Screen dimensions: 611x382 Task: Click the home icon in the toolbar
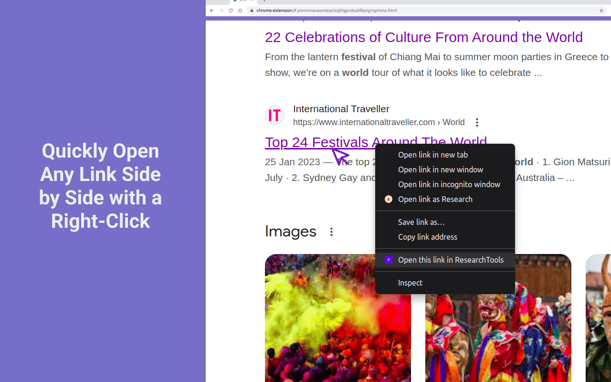point(240,10)
